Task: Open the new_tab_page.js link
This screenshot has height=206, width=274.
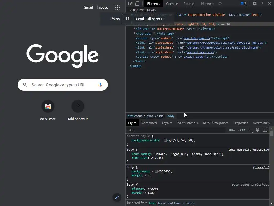Action: click(197, 38)
